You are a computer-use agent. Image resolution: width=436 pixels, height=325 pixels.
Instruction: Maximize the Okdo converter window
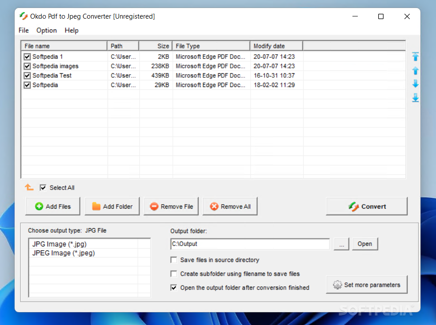[x=381, y=16]
